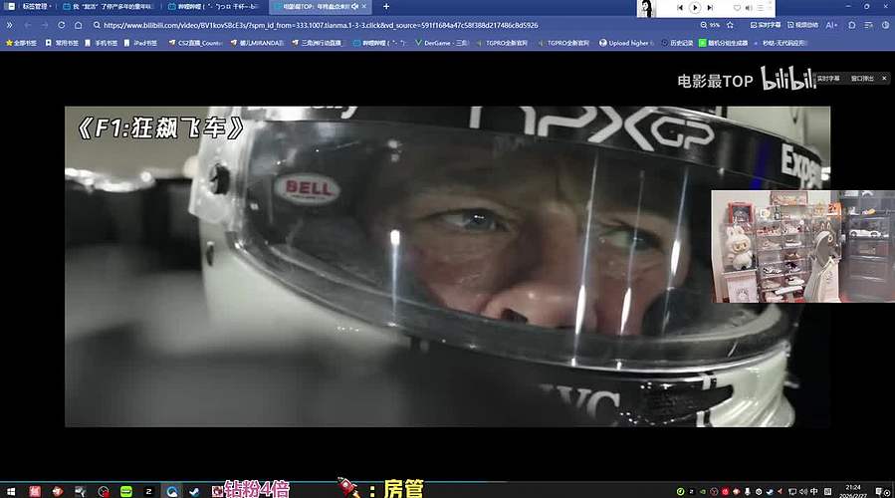Open the zoom level 95% control

pyautogui.click(x=710, y=25)
